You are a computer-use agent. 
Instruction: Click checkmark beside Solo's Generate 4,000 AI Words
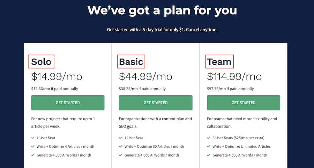33,155
